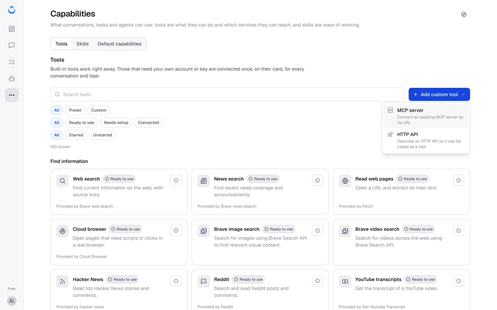Click the user avatar in the sidebar
Image resolution: width=497 pixels, height=310 pixels.
[x=12, y=301]
